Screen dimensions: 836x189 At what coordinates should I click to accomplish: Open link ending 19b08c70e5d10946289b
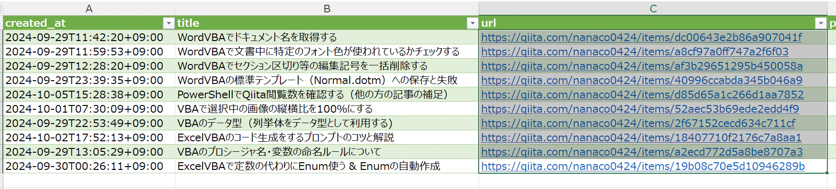click(643, 166)
